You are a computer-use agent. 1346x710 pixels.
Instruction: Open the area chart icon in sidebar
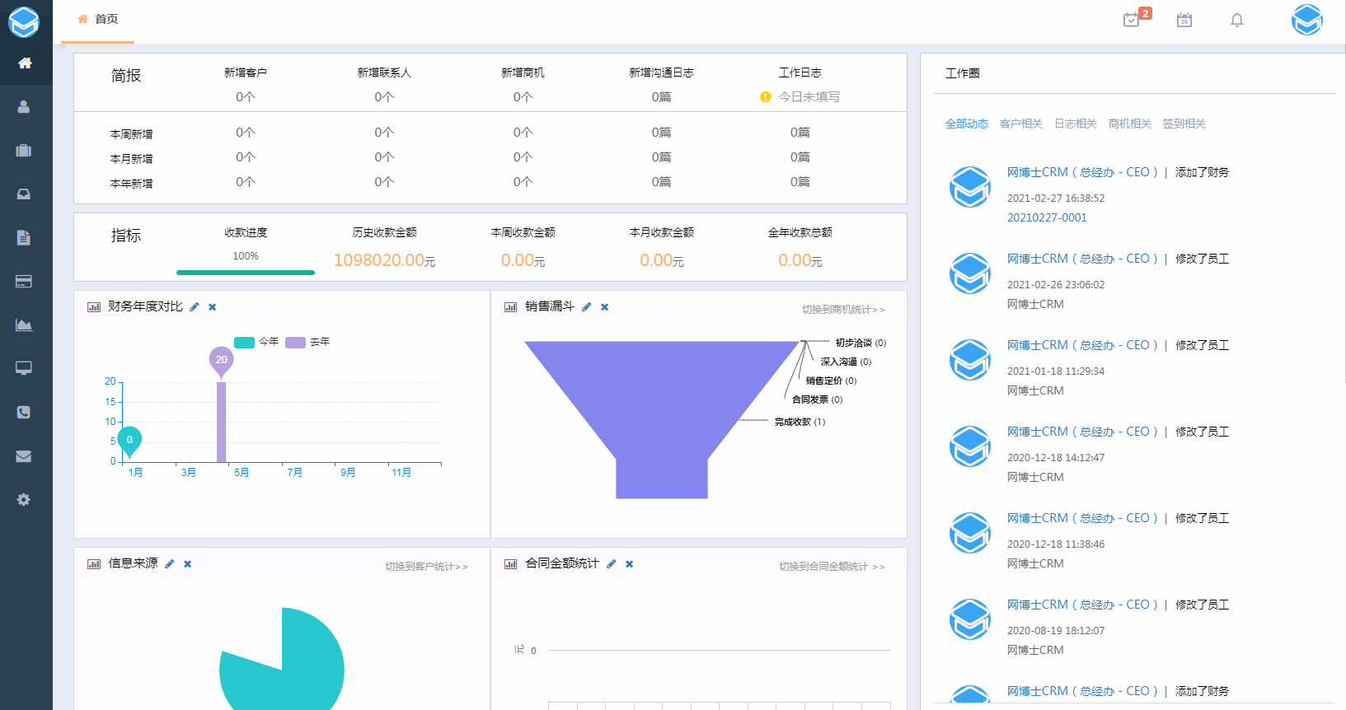click(24, 325)
